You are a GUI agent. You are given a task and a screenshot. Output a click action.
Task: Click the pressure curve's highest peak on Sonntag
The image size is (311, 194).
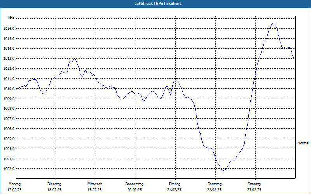[x=273, y=23]
